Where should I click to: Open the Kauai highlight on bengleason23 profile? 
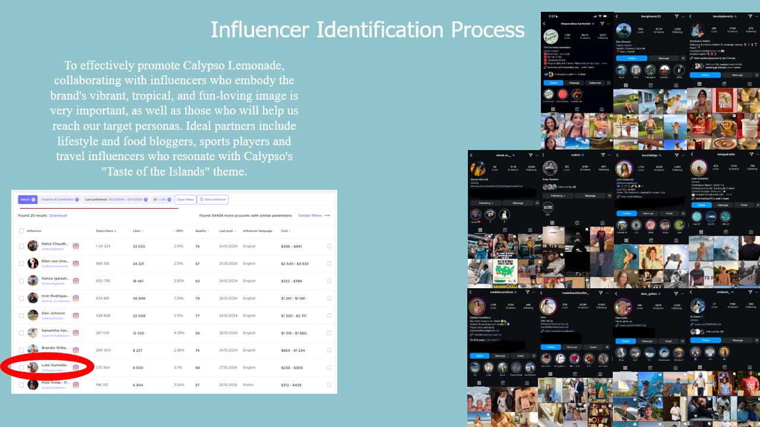[622, 69]
